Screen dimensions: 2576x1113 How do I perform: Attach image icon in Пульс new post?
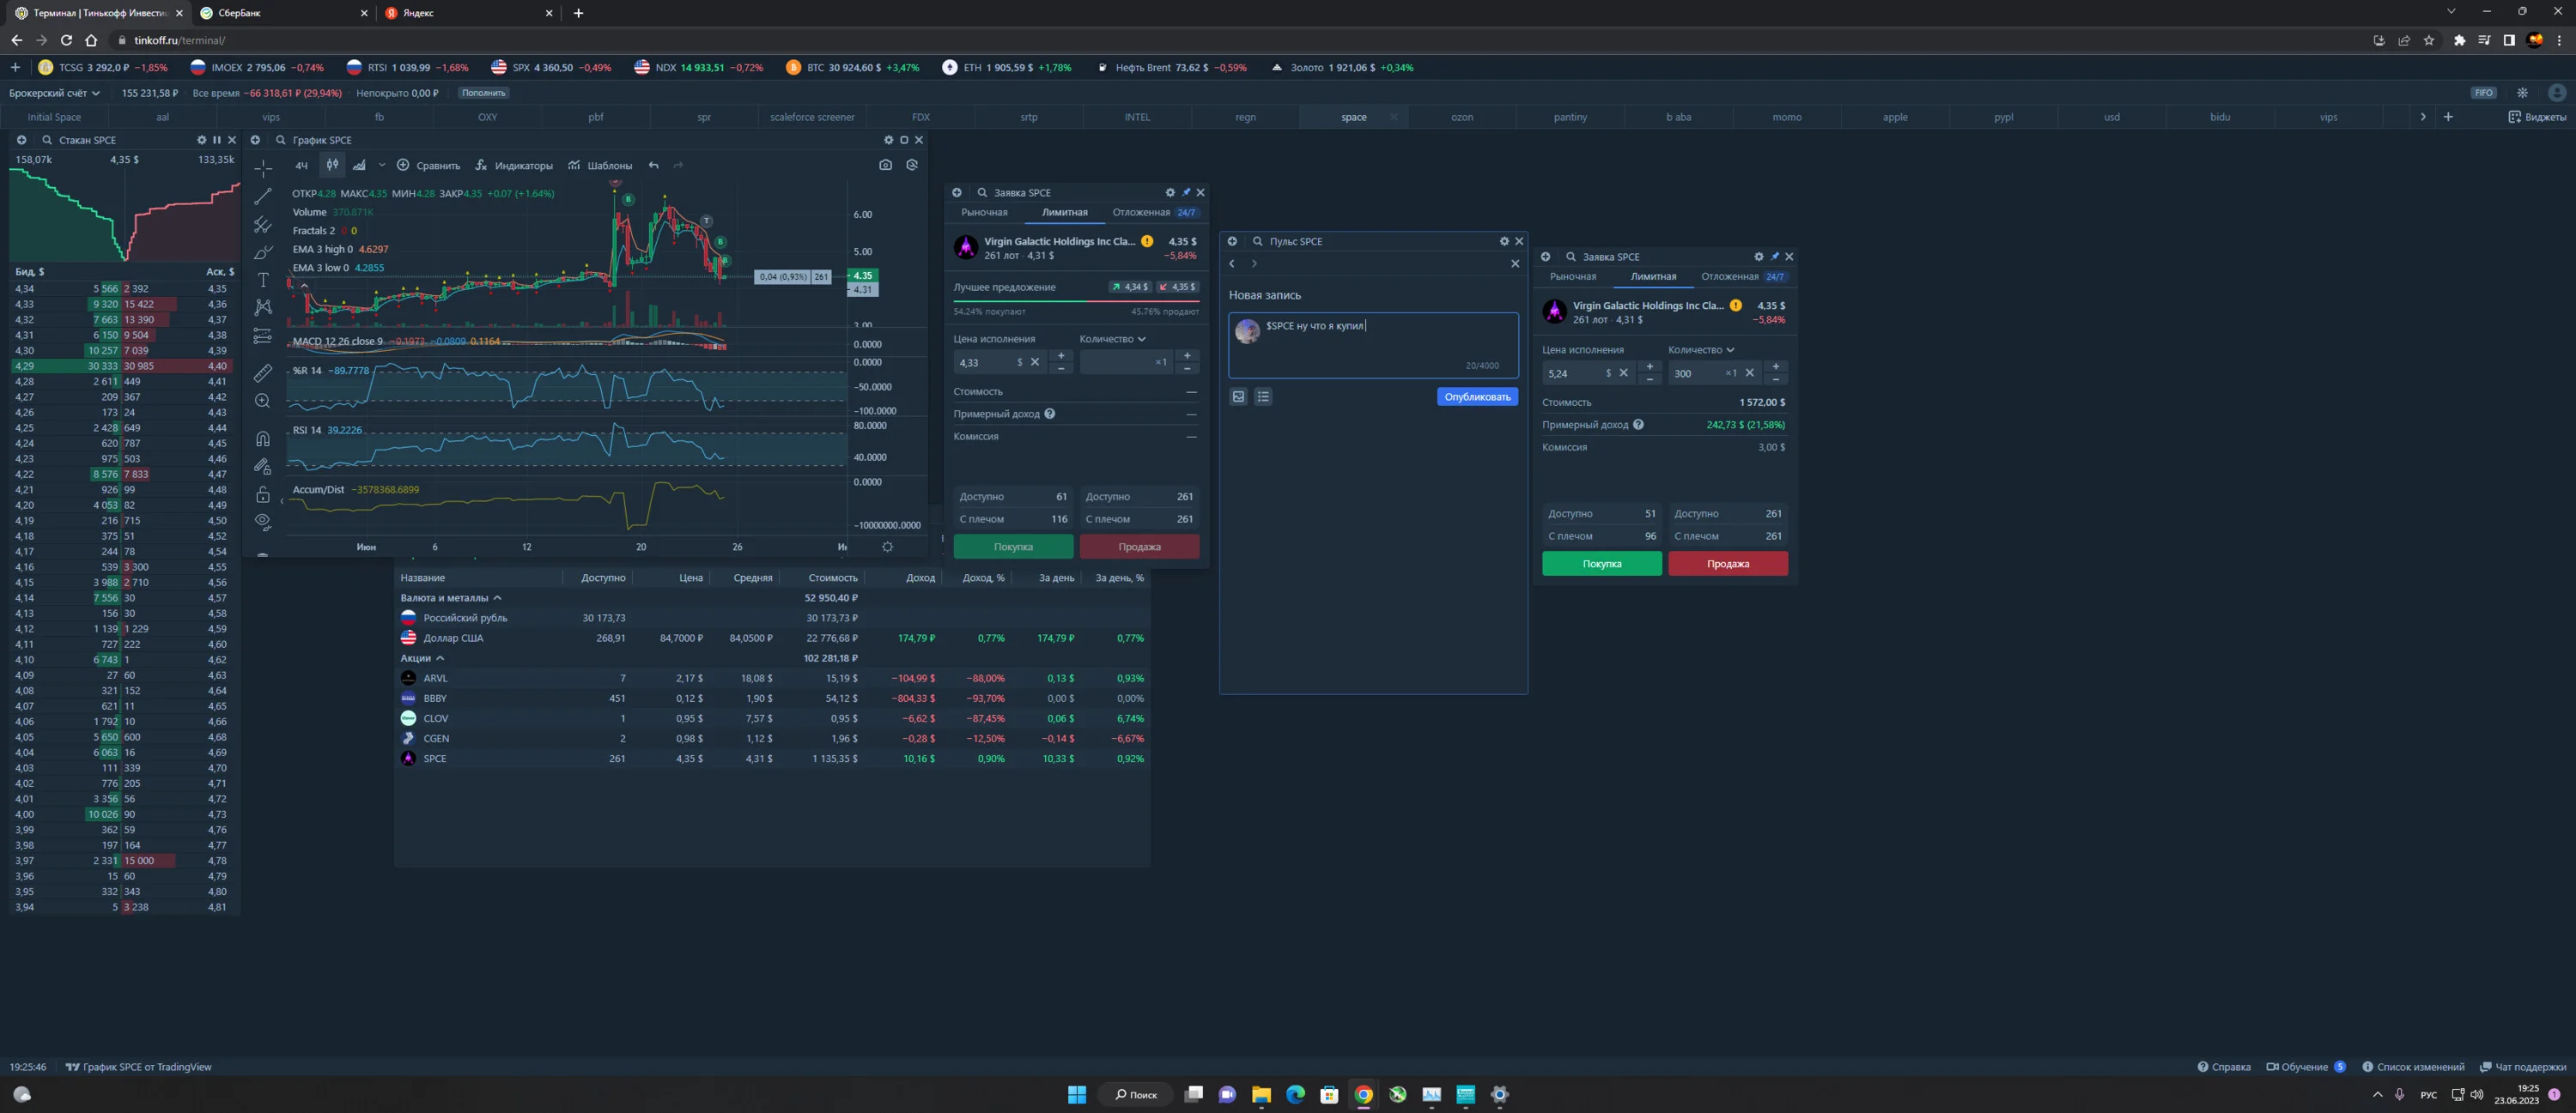coord(1238,396)
